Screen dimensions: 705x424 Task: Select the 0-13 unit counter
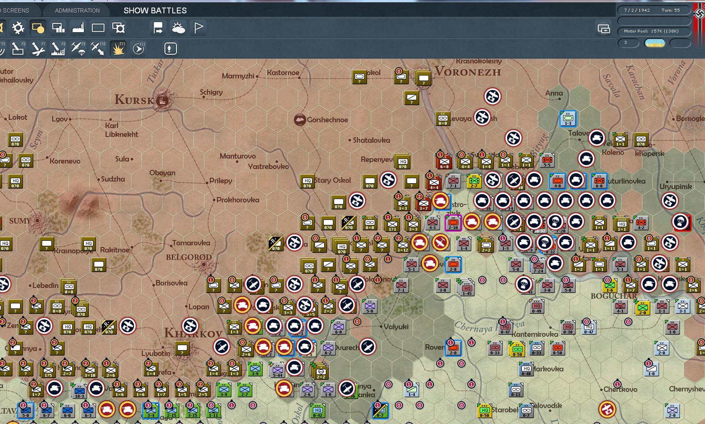(x=516, y=390)
